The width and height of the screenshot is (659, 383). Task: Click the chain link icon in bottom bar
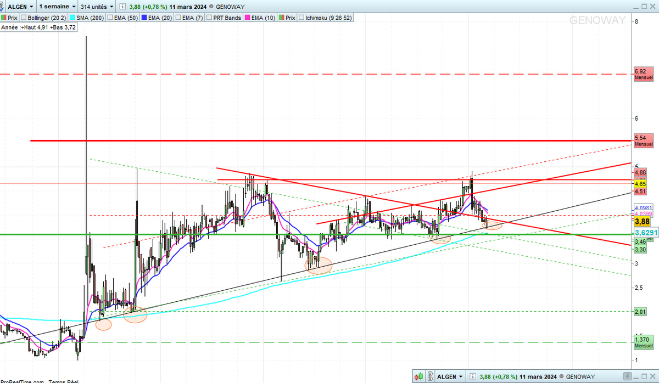(430, 376)
